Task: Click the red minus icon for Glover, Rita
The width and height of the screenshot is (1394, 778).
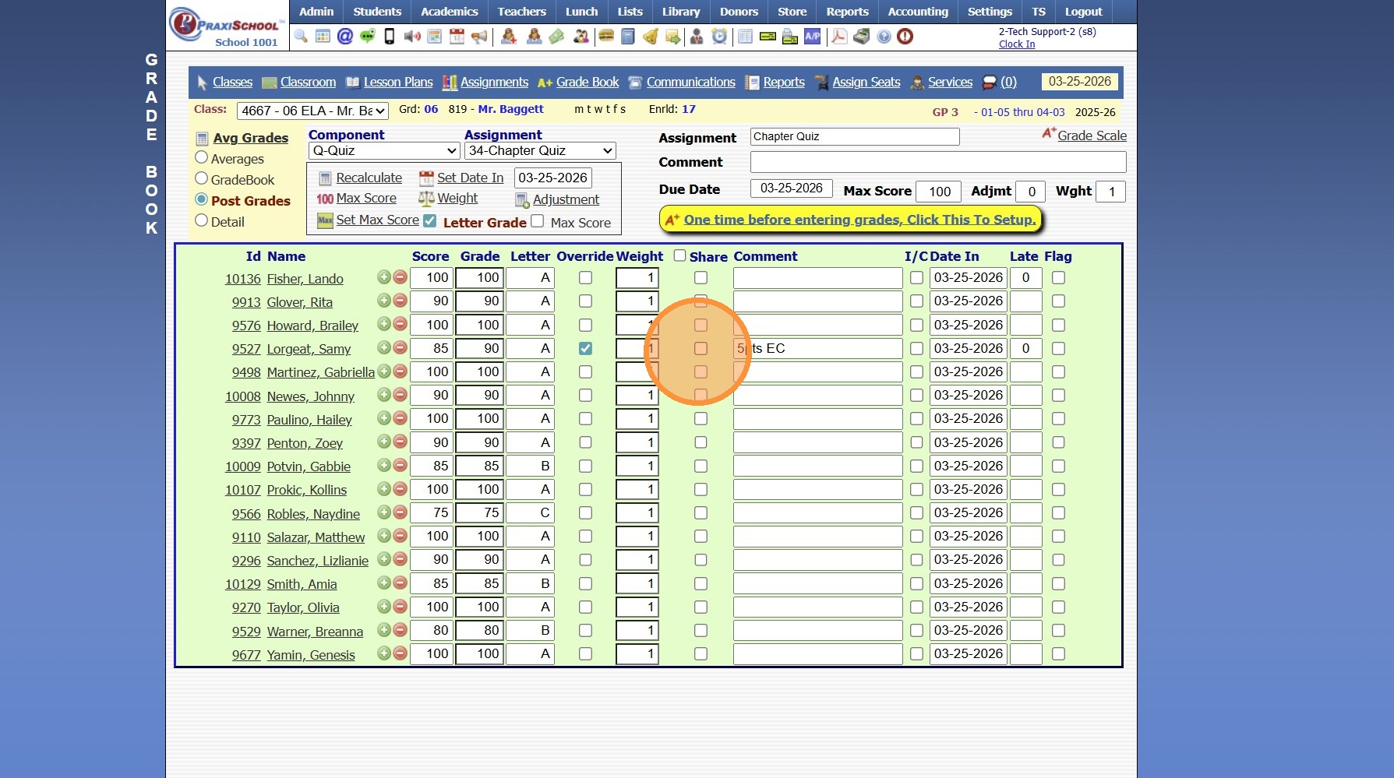Action: pyautogui.click(x=400, y=301)
